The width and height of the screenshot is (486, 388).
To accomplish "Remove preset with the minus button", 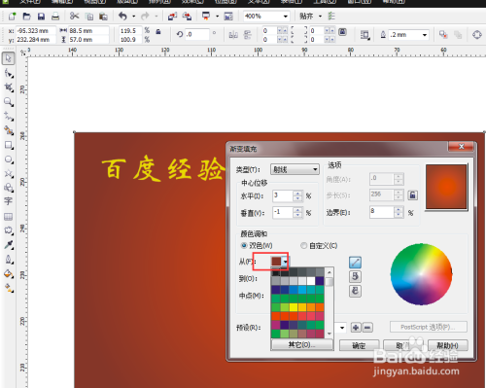I will pyautogui.click(x=367, y=328).
